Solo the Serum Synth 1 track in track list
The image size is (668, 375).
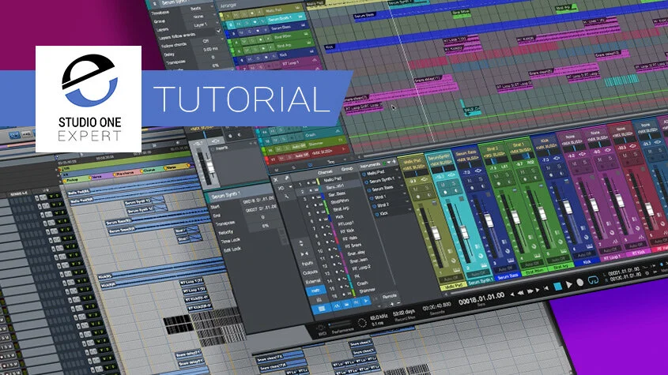(247, 23)
